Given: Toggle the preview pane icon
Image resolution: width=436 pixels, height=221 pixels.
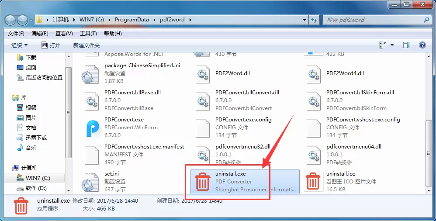Looking at the screenshot, I should pos(407,45).
